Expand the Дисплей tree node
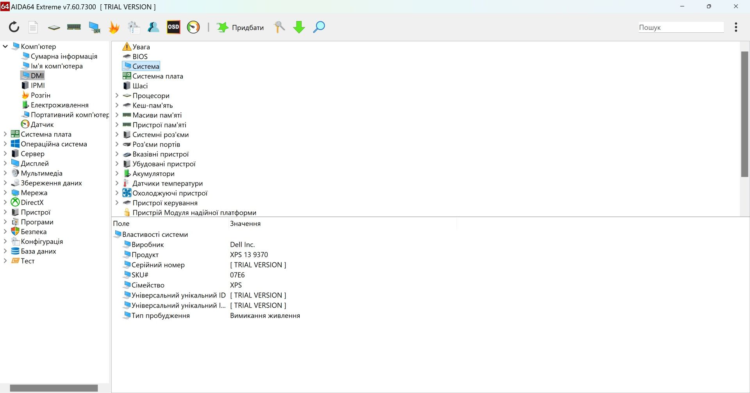This screenshot has height=393, width=750. (5, 163)
